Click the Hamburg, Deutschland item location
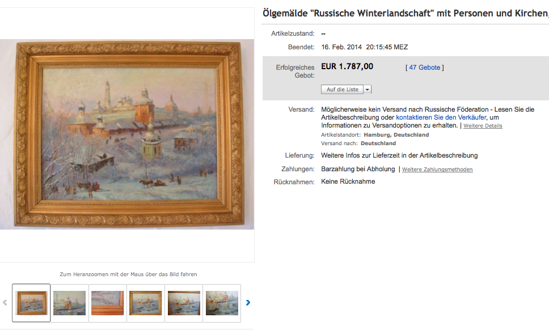This screenshot has width=549, height=334. coord(396,135)
